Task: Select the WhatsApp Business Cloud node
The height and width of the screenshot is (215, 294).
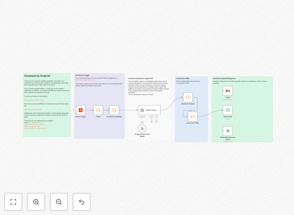Action: (228, 131)
